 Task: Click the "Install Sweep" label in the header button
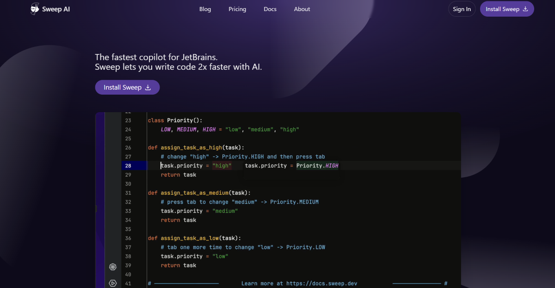point(502,9)
